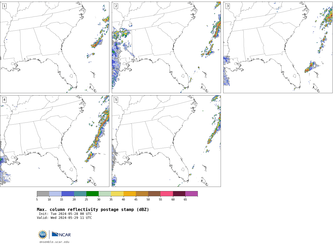Click the teal 20-25 dBZ swatch
The width and height of the screenshot is (335, 245).
point(80,194)
